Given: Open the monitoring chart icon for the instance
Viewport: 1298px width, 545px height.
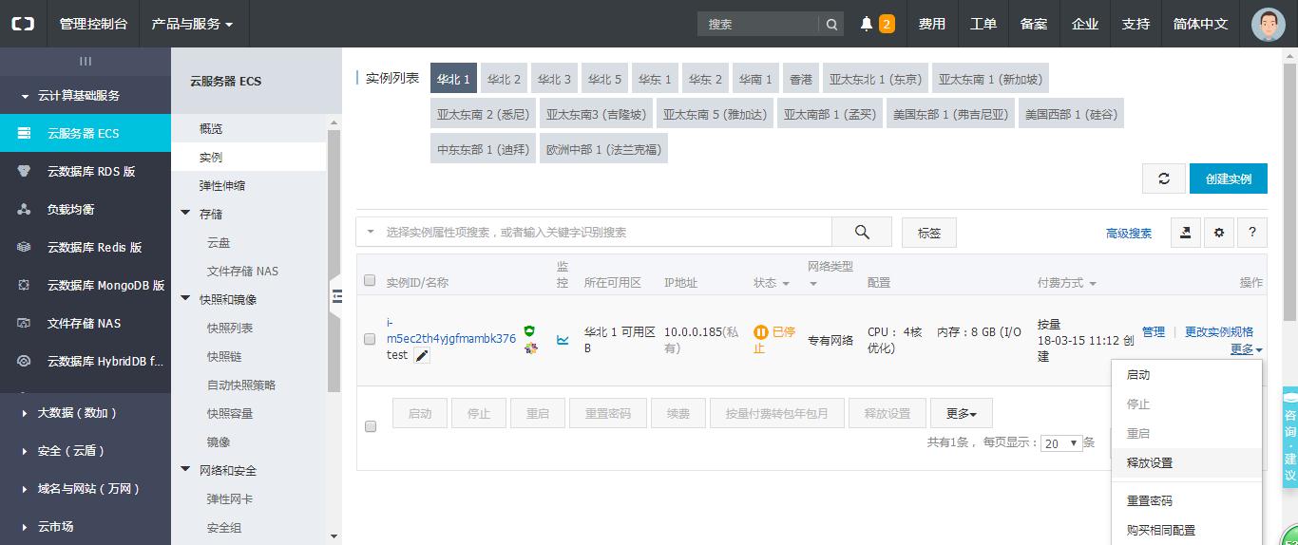Looking at the screenshot, I should click(563, 339).
